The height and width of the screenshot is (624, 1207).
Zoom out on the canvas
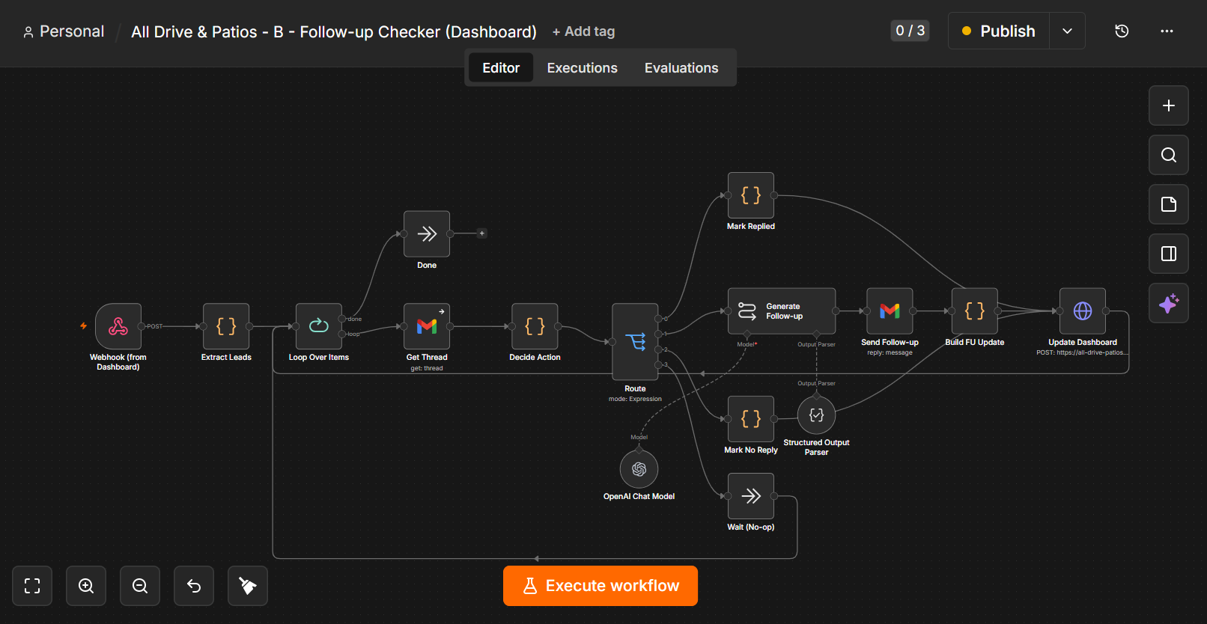coord(140,586)
